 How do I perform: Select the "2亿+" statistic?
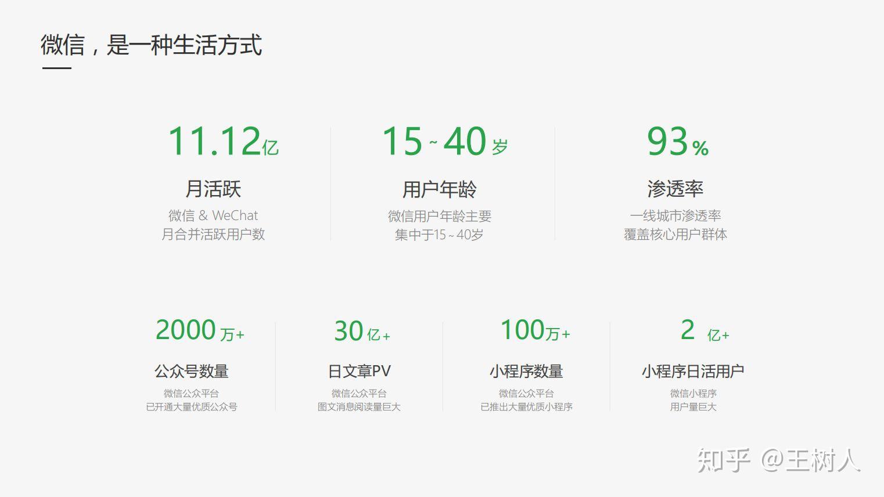pos(705,330)
